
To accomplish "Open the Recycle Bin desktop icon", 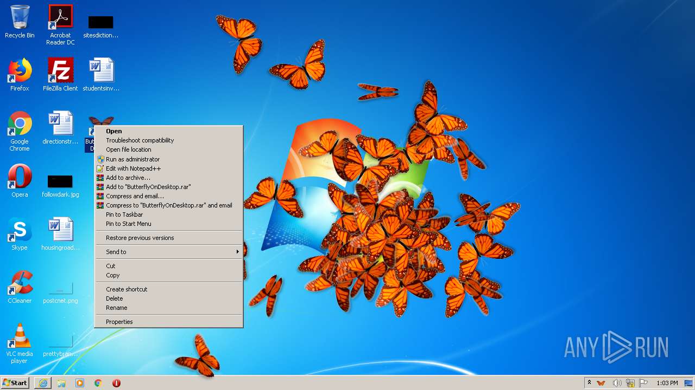I will (20, 22).
